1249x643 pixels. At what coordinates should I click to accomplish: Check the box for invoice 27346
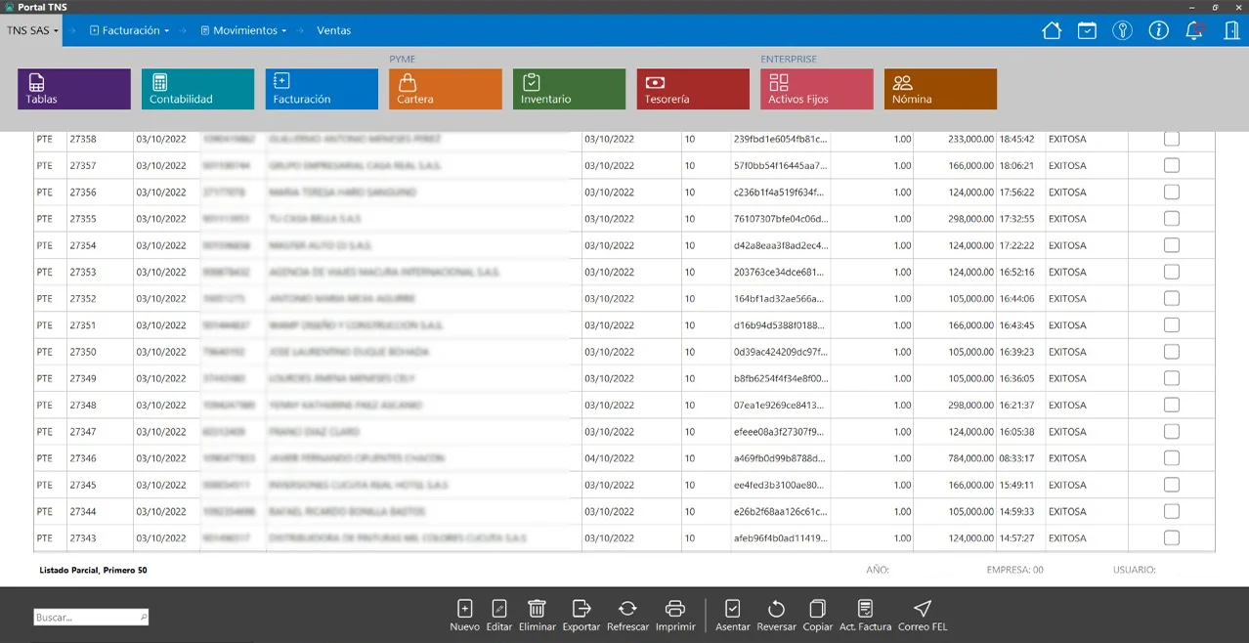click(x=1172, y=457)
